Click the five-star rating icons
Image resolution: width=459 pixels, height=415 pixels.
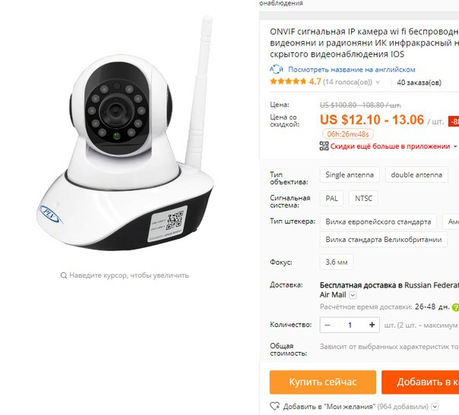(x=288, y=81)
